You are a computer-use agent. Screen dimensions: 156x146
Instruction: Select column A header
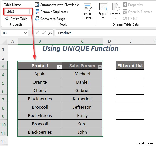pos(13,41)
